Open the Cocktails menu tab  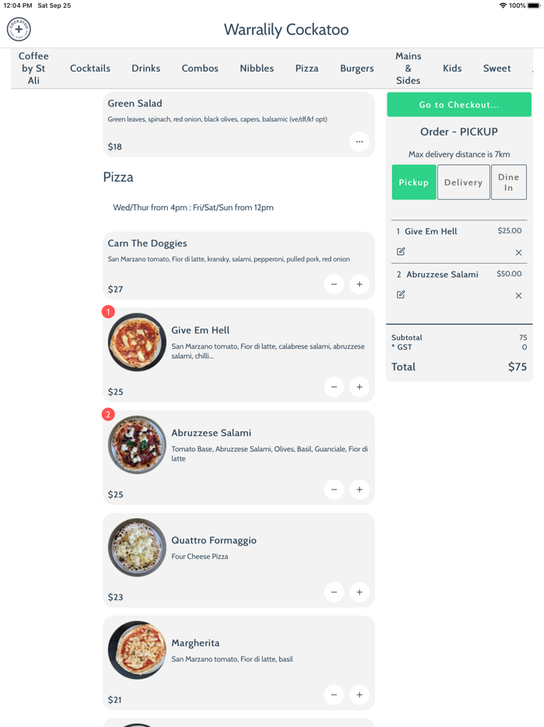click(90, 68)
